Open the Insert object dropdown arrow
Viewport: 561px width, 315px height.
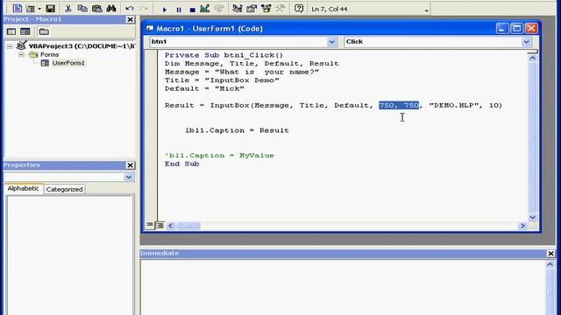[x=39, y=9]
